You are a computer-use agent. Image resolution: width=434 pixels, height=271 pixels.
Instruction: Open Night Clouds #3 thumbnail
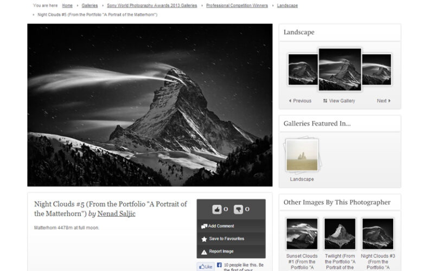(378, 234)
